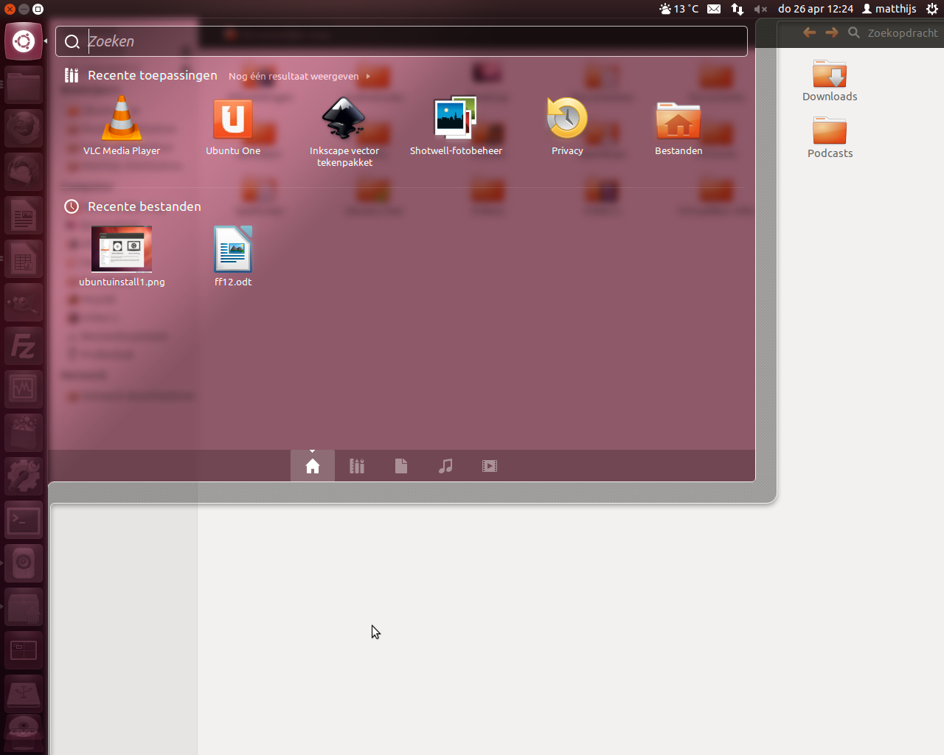
Task: Toggle the muted sound indicator
Action: pos(760,9)
